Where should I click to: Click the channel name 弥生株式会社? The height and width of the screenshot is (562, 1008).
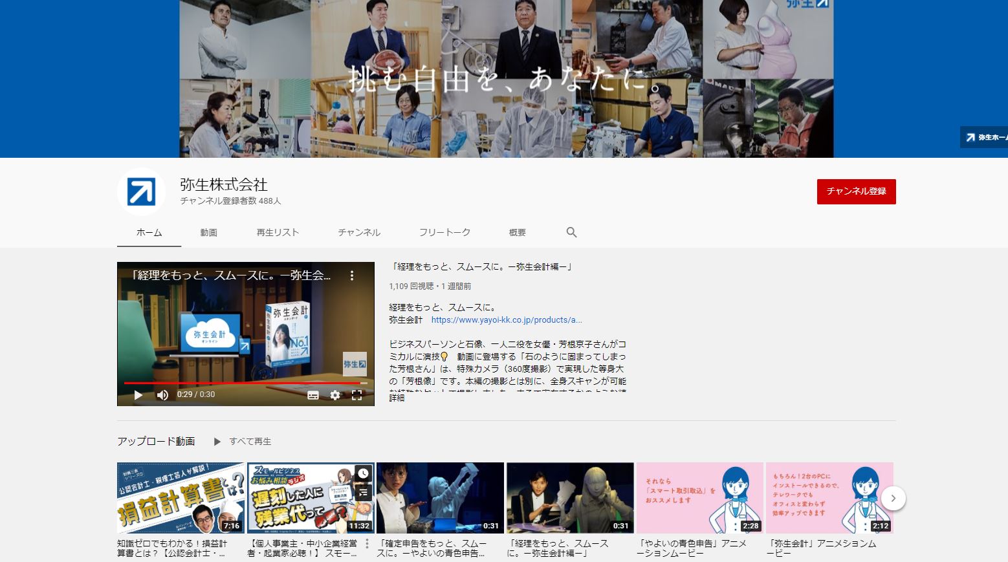coord(224,184)
